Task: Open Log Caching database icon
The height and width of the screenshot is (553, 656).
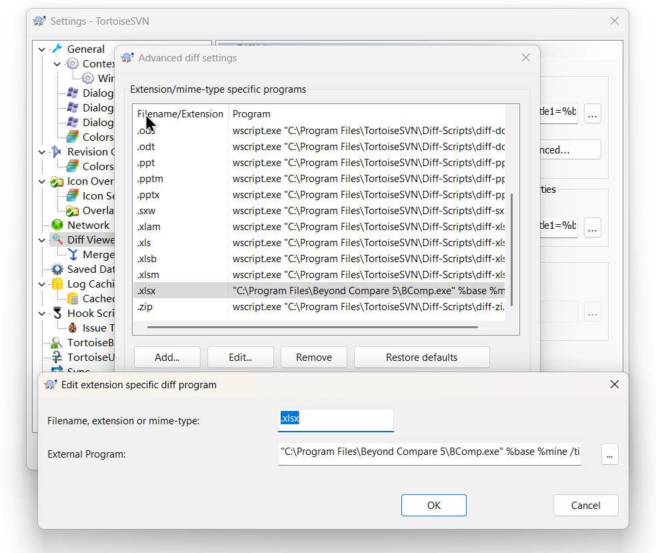Action: 57,284
